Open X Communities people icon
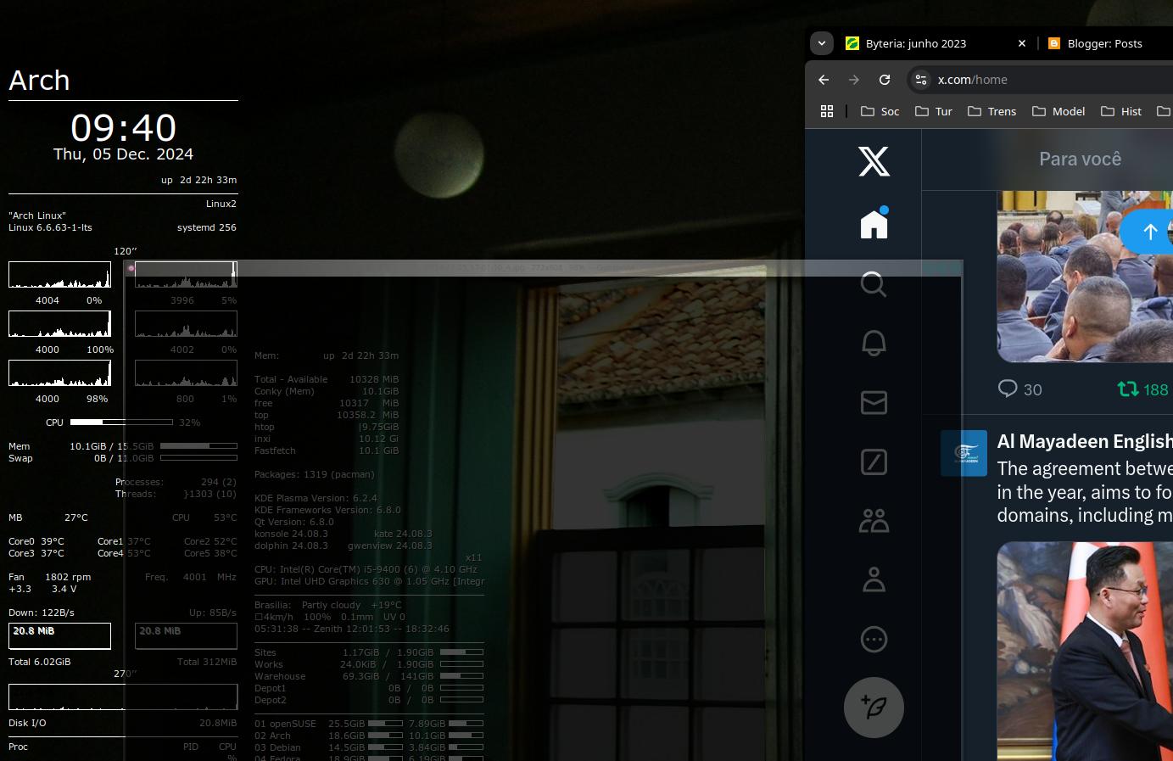Screen dimensions: 1173x761 pyautogui.click(x=874, y=520)
